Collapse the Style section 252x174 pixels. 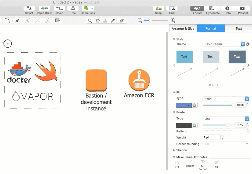point(174,39)
